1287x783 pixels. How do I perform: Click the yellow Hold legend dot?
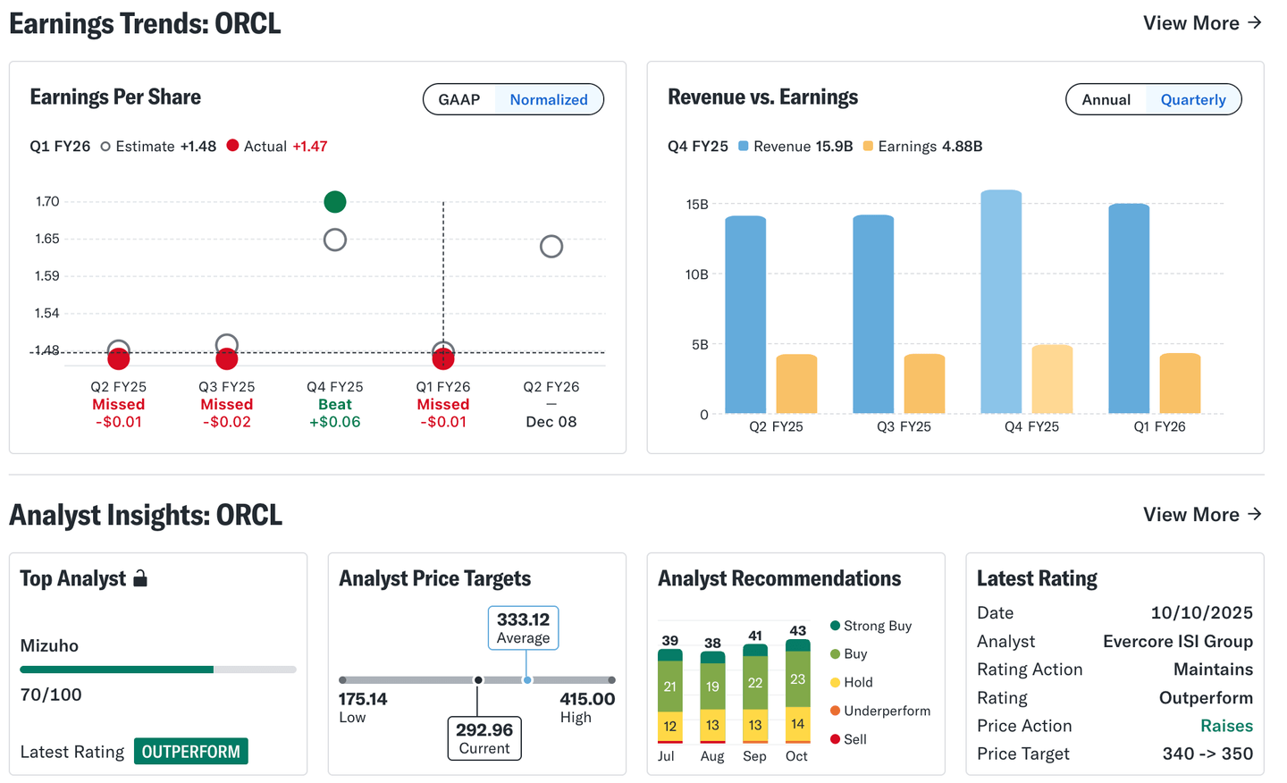tap(835, 682)
